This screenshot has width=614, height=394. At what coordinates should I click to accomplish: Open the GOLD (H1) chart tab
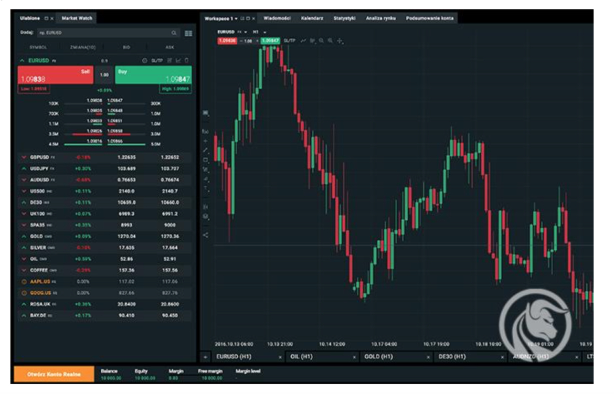pyautogui.click(x=379, y=357)
